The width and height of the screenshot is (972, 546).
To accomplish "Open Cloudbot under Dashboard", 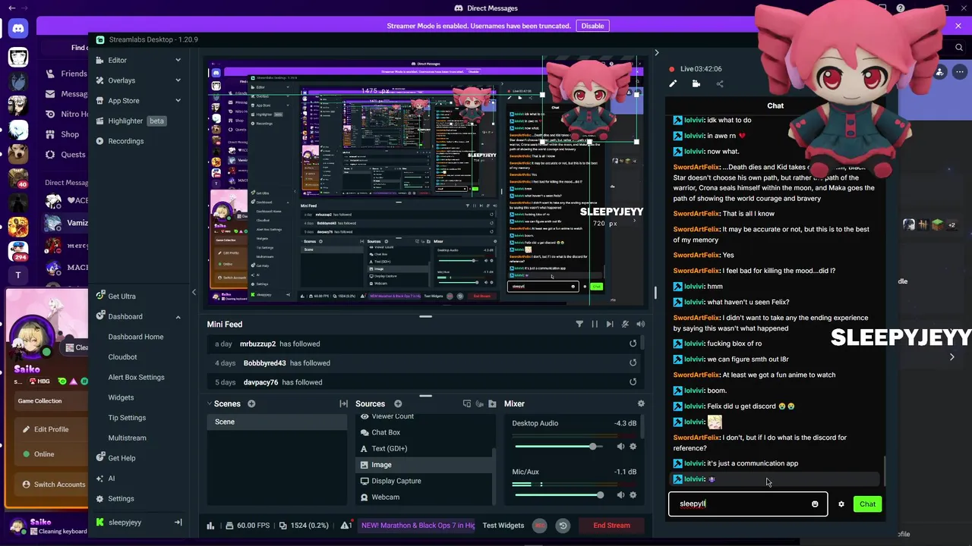I will (122, 357).
